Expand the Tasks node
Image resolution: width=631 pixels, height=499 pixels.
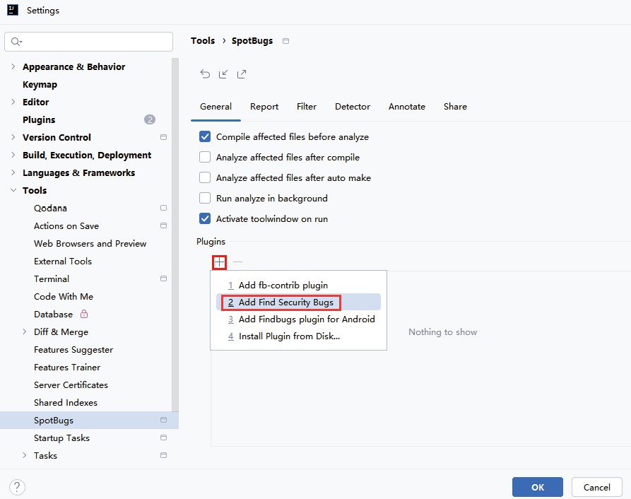(x=25, y=456)
